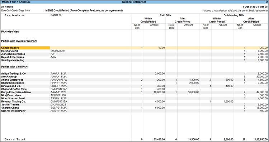
Task: Select Sharath Chand party
Action: click(x=10, y=108)
